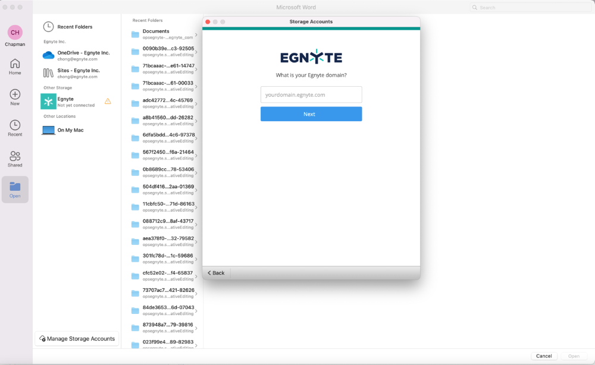Open folder 71bcaaac-...e61-14747
The width and height of the screenshot is (595, 365).
164,68
